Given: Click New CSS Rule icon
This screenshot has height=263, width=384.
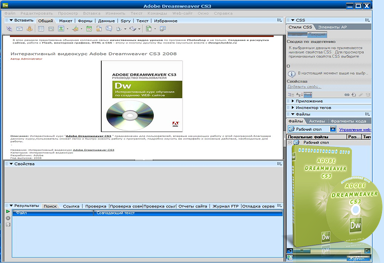Looking at the screenshot, I should 353,94.
